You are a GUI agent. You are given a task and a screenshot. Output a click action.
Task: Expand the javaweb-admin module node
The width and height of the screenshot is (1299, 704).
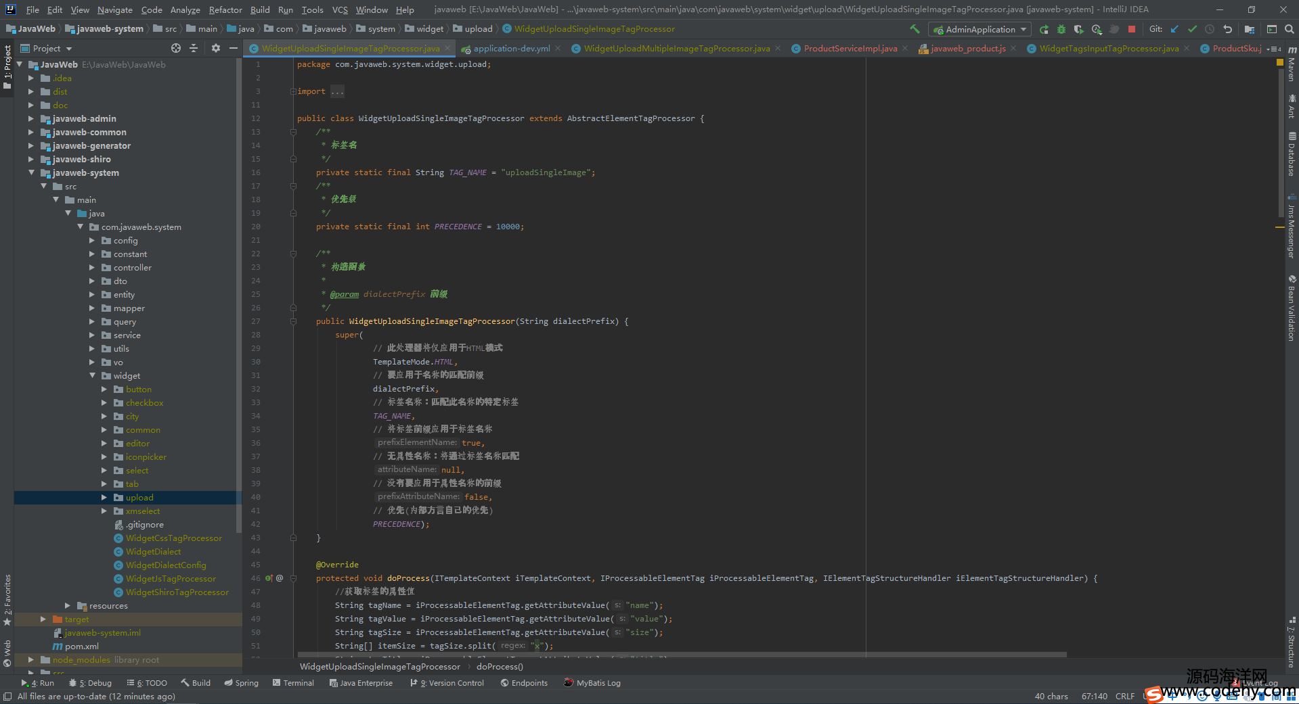[31, 118]
